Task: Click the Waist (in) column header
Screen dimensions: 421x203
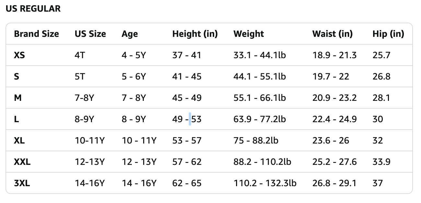Action: click(332, 34)
